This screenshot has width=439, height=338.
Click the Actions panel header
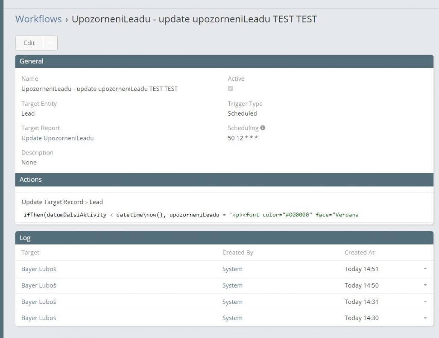coord(224,180)
